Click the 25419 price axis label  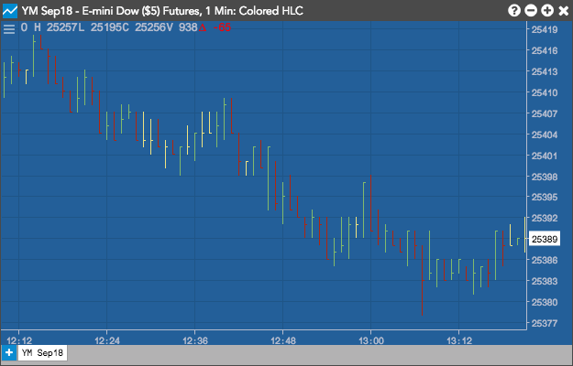coord(545,29)
